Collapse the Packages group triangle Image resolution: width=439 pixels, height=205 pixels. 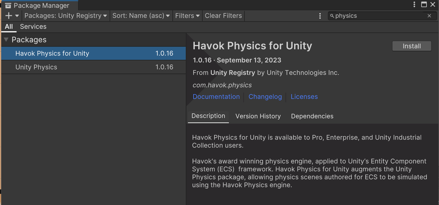click(x=6, y=40)
